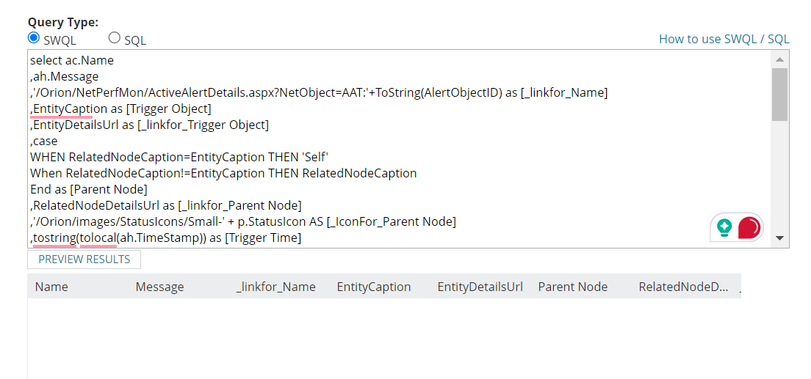Click the query editor vertical scrollbar thumb
The height and width of the screenshot is (379, 811).
[x=779, y=94]
